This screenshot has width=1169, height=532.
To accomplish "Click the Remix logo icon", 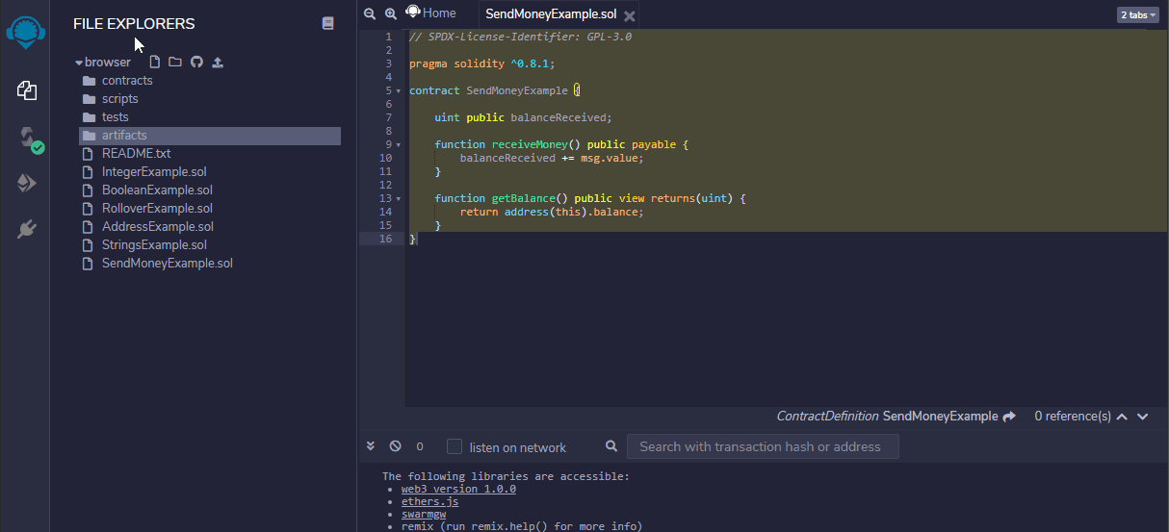I will (x=25, y=31).
